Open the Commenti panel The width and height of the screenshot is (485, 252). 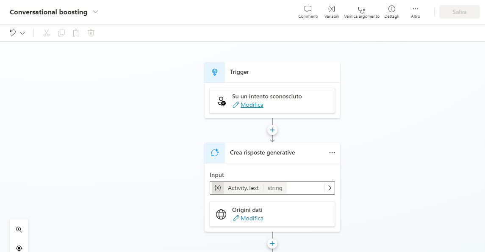point(308,12)
